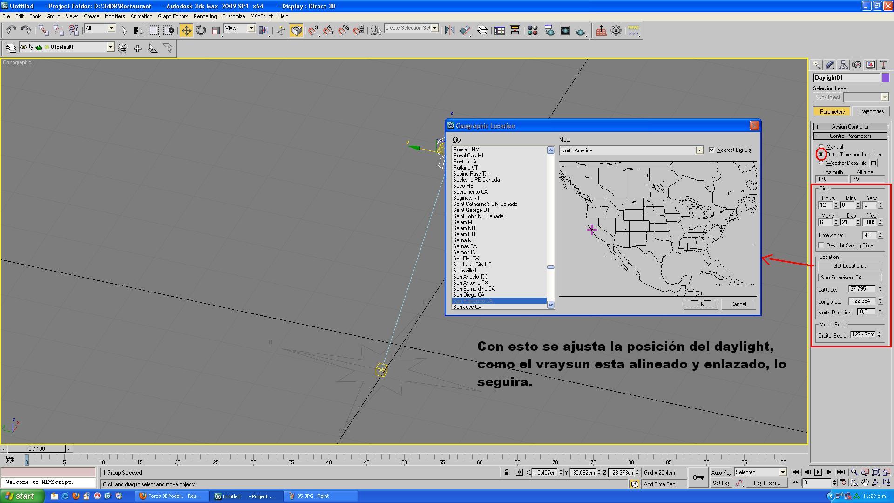
Task: Open the Material Editor icon
Action: 533,31
